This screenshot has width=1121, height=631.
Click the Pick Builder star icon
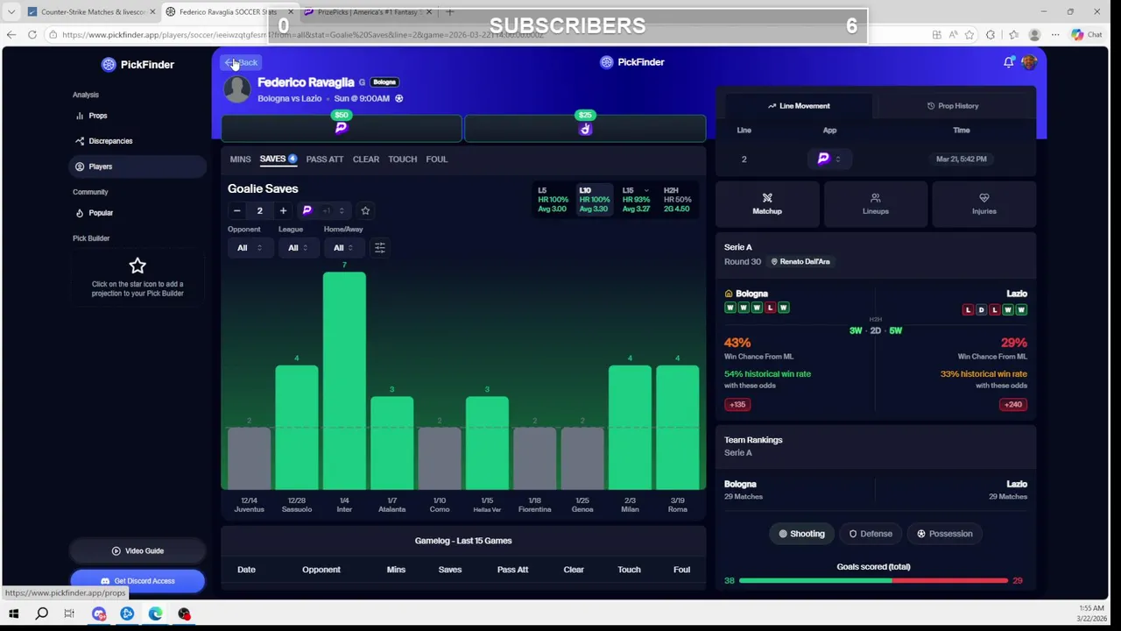pyautogui.click(x=137, y=266)
